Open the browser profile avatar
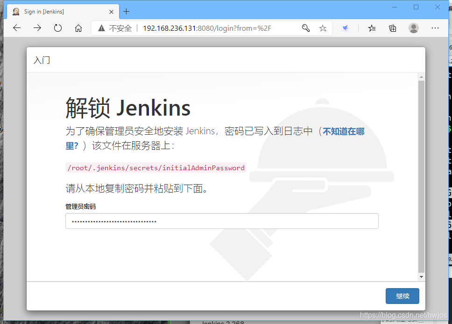452x324 pixels. 413,28
